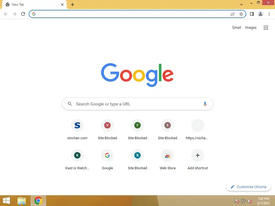275x206 pixels.
Task: Open the Site Blocked shortcut with E icon
Action: [168, 130]
